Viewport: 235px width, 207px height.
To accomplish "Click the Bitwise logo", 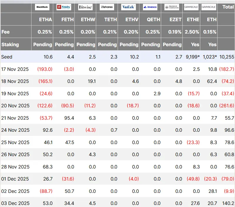I will [x=85, y=7].
